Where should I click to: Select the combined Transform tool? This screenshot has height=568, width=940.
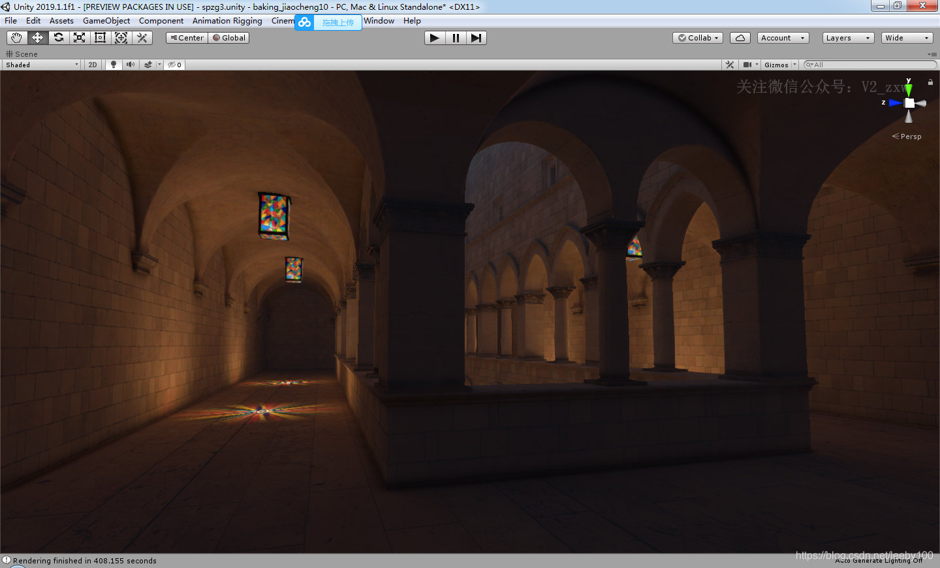[x=121, y=38]
